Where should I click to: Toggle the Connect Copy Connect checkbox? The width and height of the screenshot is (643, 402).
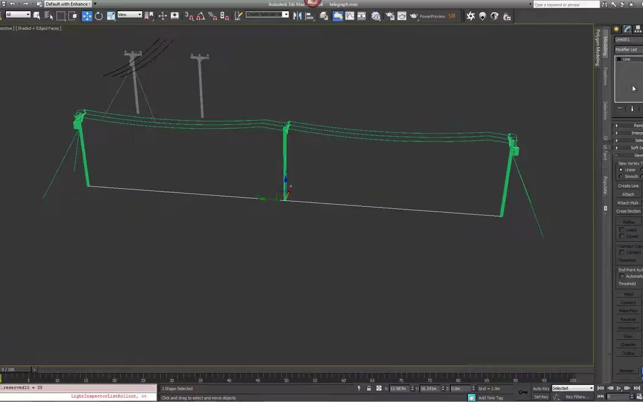pyautogui.click(x=622, y=252)
